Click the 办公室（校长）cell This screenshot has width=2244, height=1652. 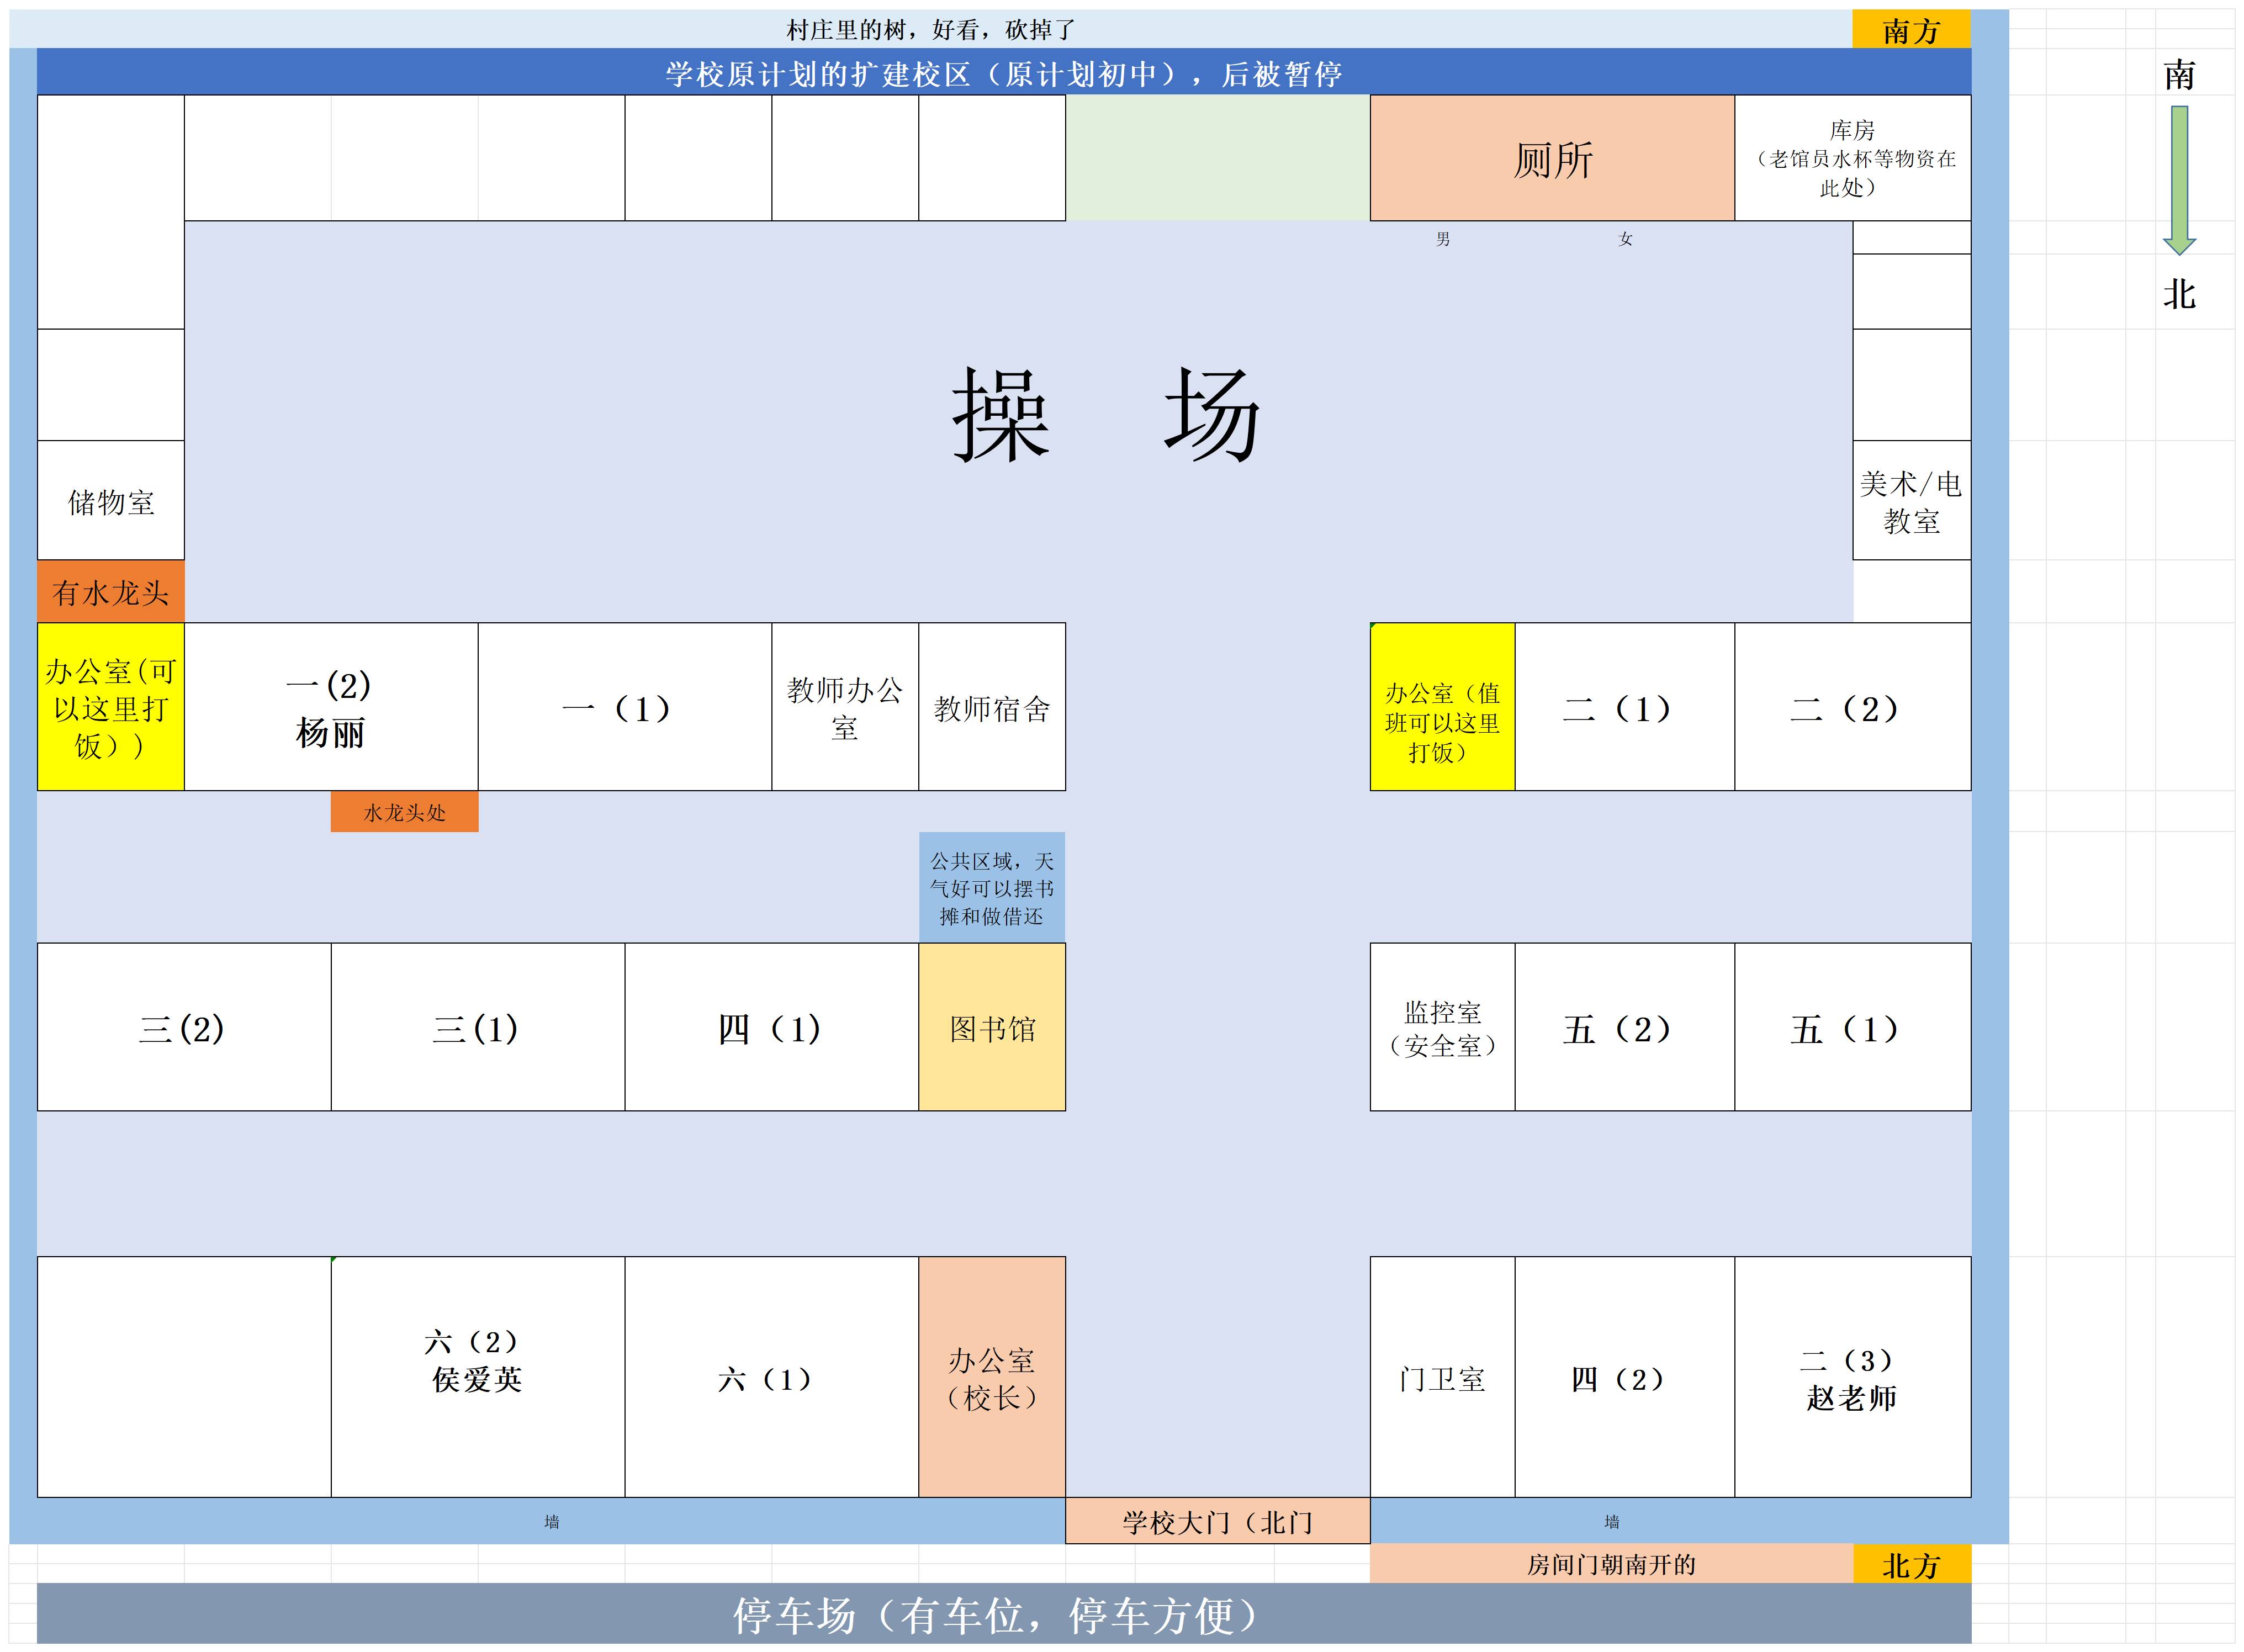click(x=991, y=1376)
